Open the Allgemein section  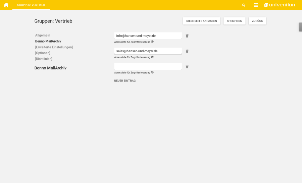pyautogui.click(x=43, y=35)
